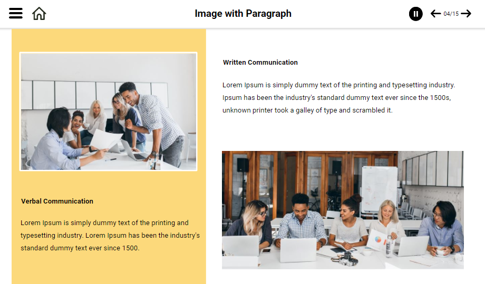
Task: Open the laptops workspace photo
Action: point(343,210)
